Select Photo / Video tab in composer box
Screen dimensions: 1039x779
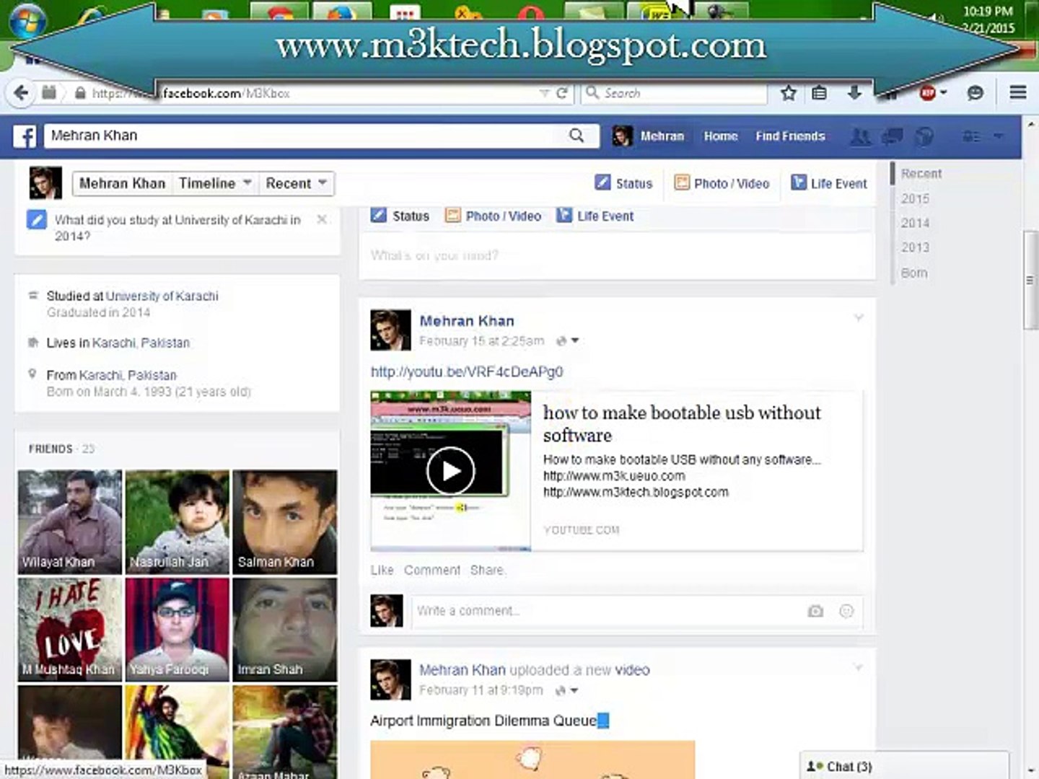click(x=493, y=216)
